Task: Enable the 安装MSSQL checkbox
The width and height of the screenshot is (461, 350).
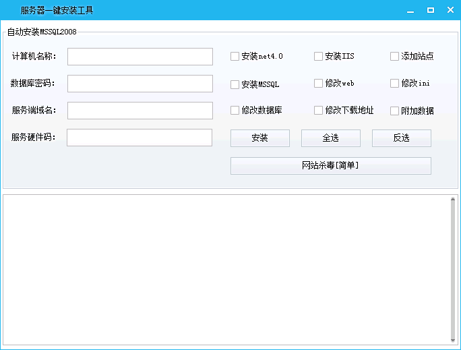Action: [x=235, y=85]
